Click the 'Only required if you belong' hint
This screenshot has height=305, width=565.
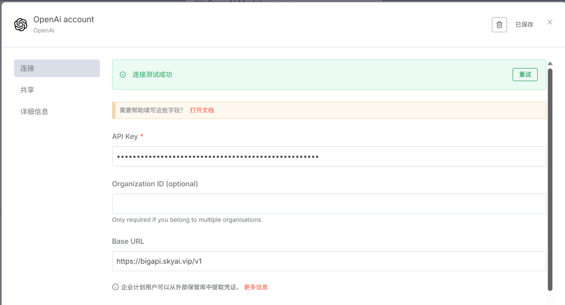click(x=186, y=220)
